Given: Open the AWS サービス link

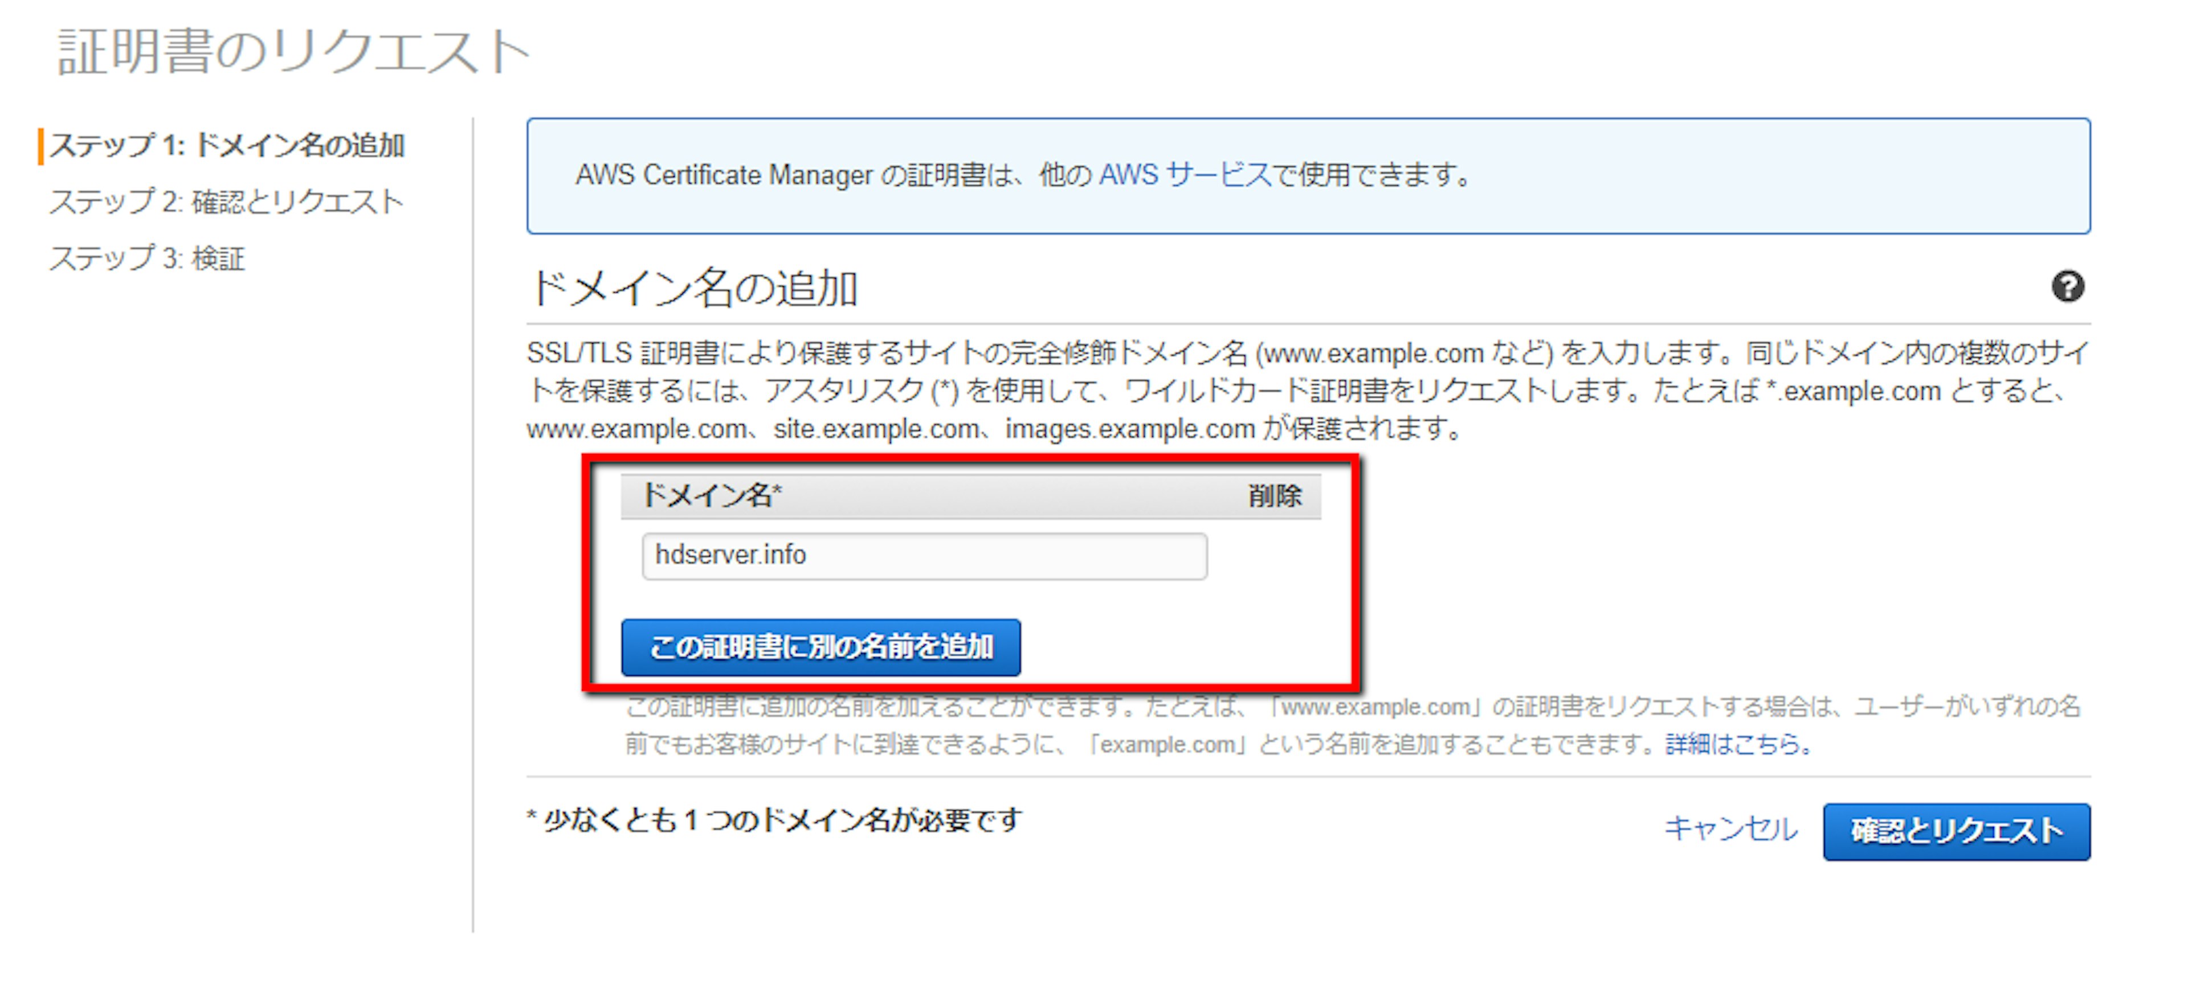Looking at the screenshot, I should [x=1185, y=175].
